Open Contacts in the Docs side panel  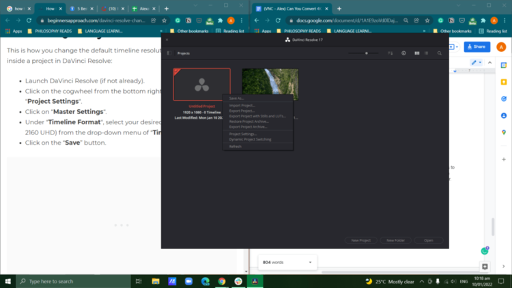coord(504,115)
